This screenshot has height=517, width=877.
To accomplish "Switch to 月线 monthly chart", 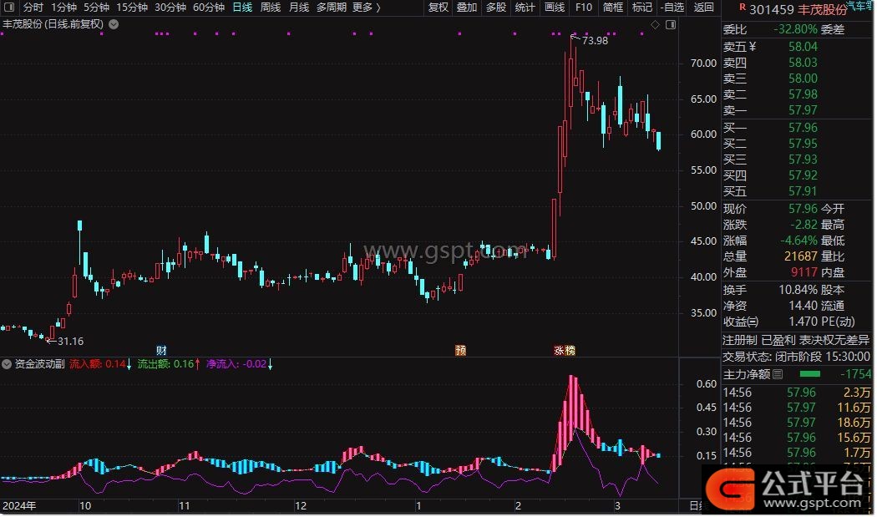I will click(299, 8).
